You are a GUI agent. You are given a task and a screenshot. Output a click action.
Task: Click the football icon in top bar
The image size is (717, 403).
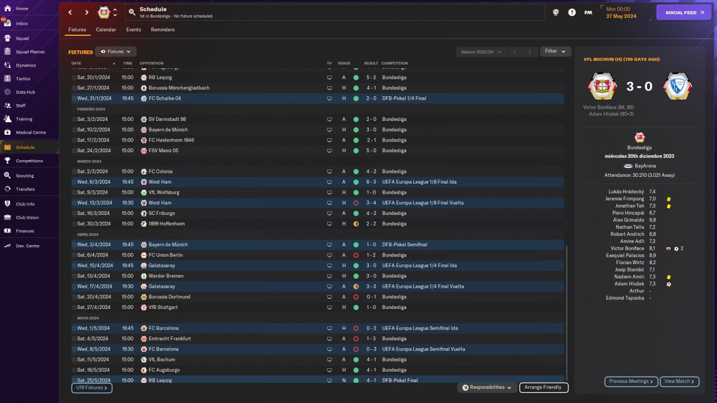click(556, 12)
